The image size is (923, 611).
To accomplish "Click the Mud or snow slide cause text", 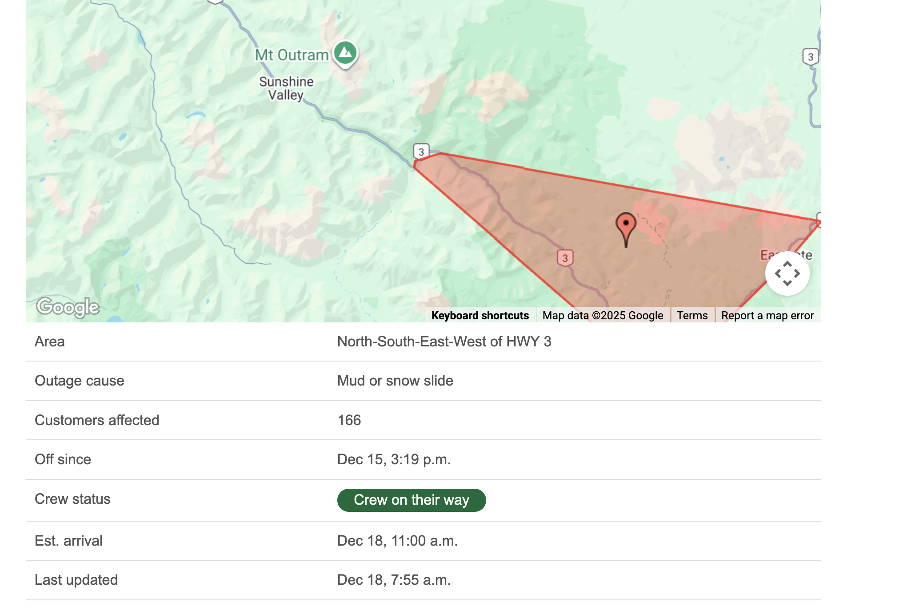I will coord(395,381).
